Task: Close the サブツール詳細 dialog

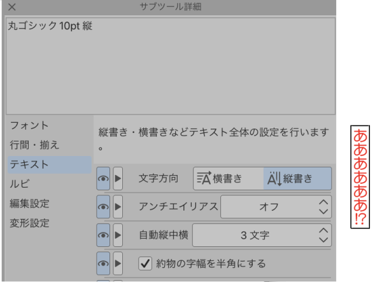Action: pos(11,7)
